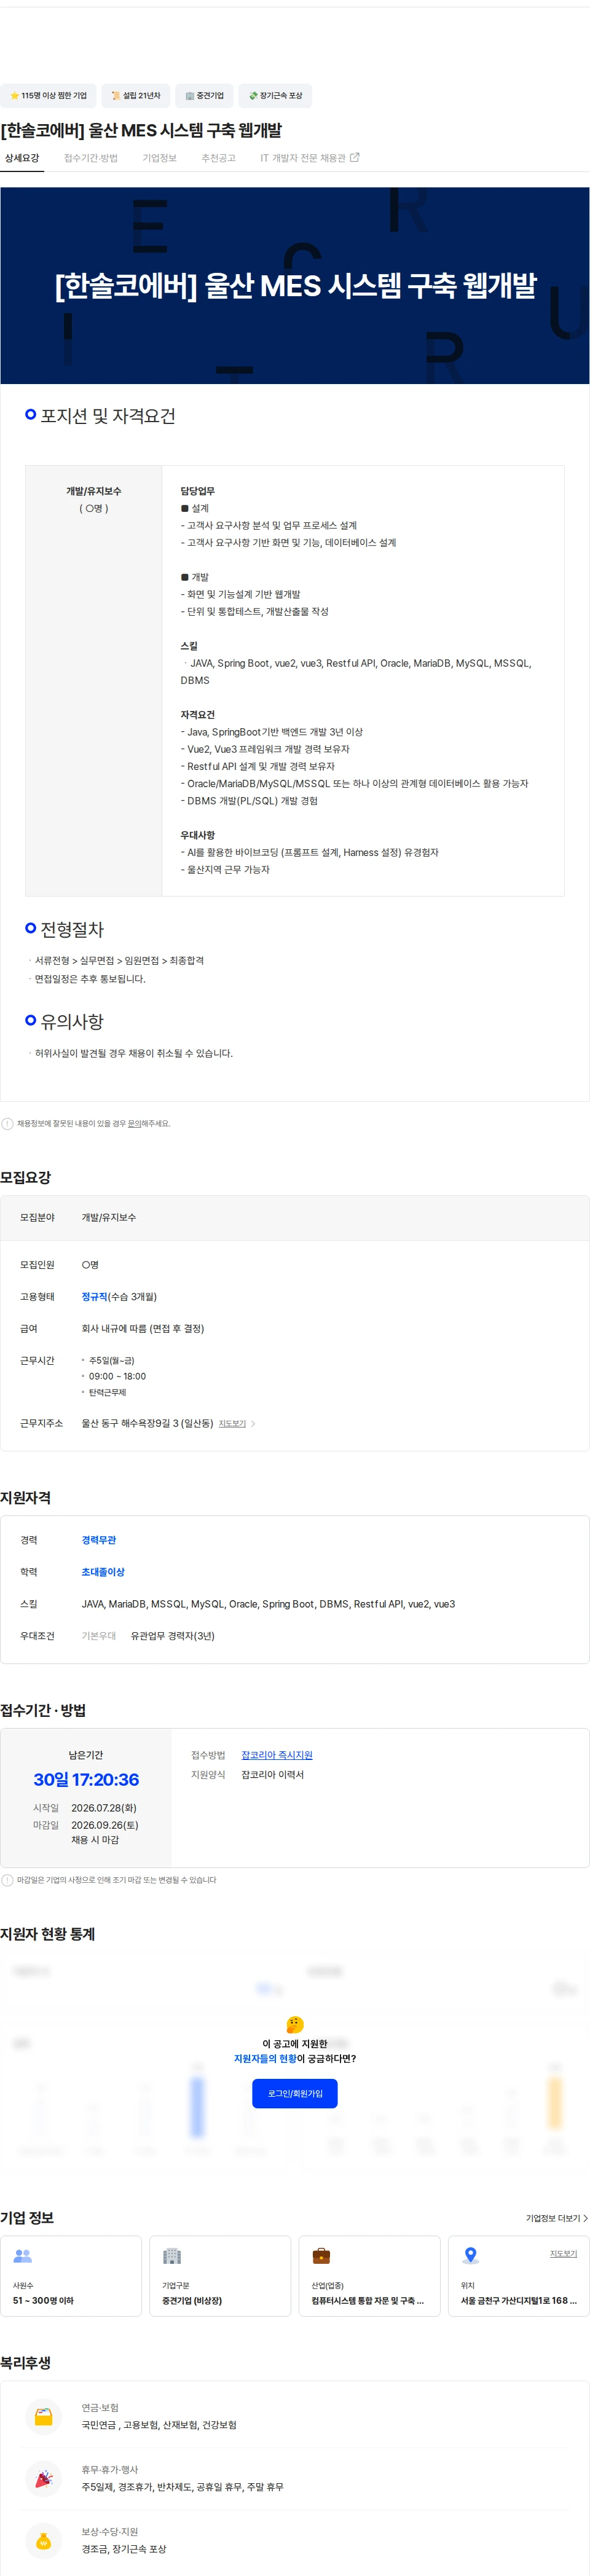Click 유관업무 경력자(3년) preference text
Image resolution: width=590 pixels, height=2576 pixels.
click(173, 1636)
